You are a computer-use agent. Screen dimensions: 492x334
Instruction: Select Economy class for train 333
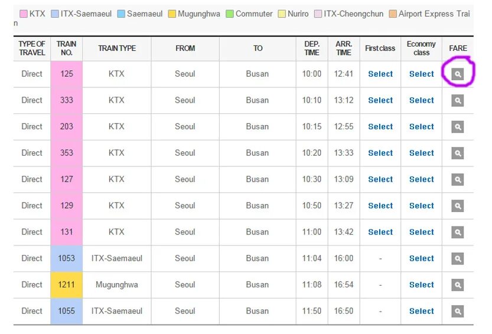421,100
